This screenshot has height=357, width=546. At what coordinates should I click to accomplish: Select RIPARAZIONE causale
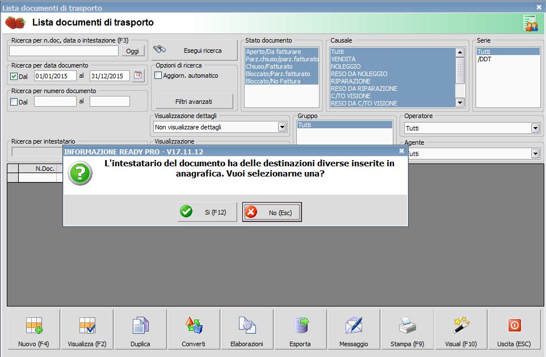click(x=392, y=81)
